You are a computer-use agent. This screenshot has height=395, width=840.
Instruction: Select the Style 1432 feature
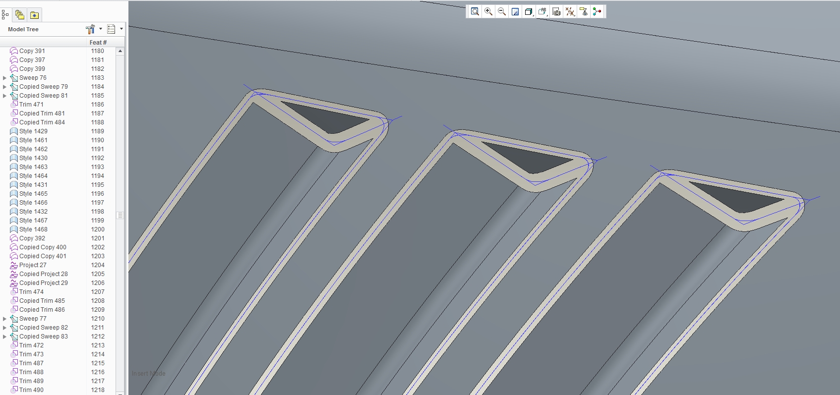click(33, 212)
